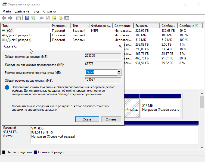Screen dimensions: 205x162
Task: Click the 232,88 ГБ capacity cell
Action: 142,45
